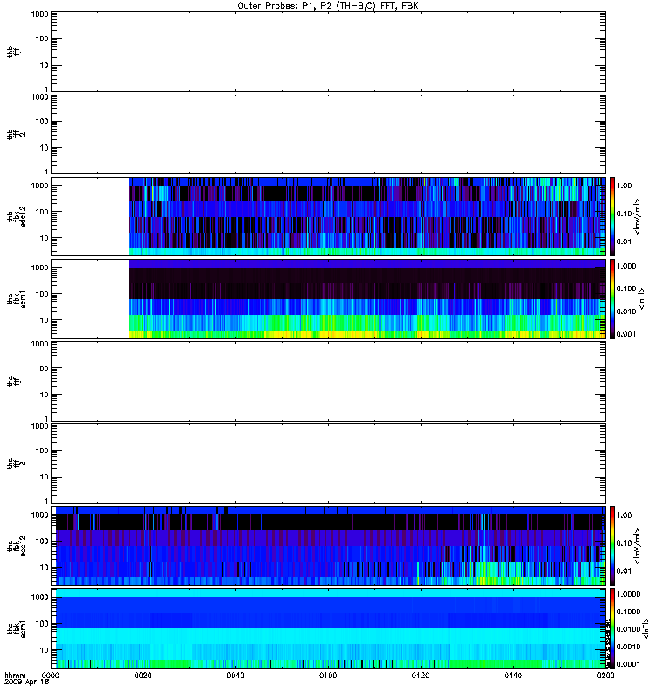
Task: Click the empty thc fff 2 plot panel
Action: (x=328, y=464)
